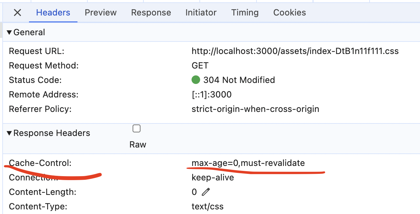Click the green status indicator dot
This screenshot has height=214, width=420.
pos(196,80)
